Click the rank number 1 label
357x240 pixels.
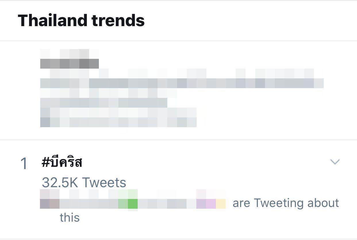tap(24, 164)
